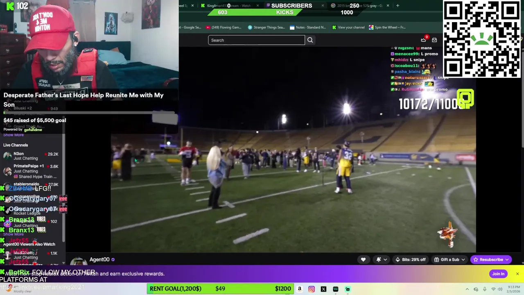The height and width of the screenshot is (295, 524).
Task: Open the waveform app taskbar icon
Action: pyautogui.click(x=336, y=289)
